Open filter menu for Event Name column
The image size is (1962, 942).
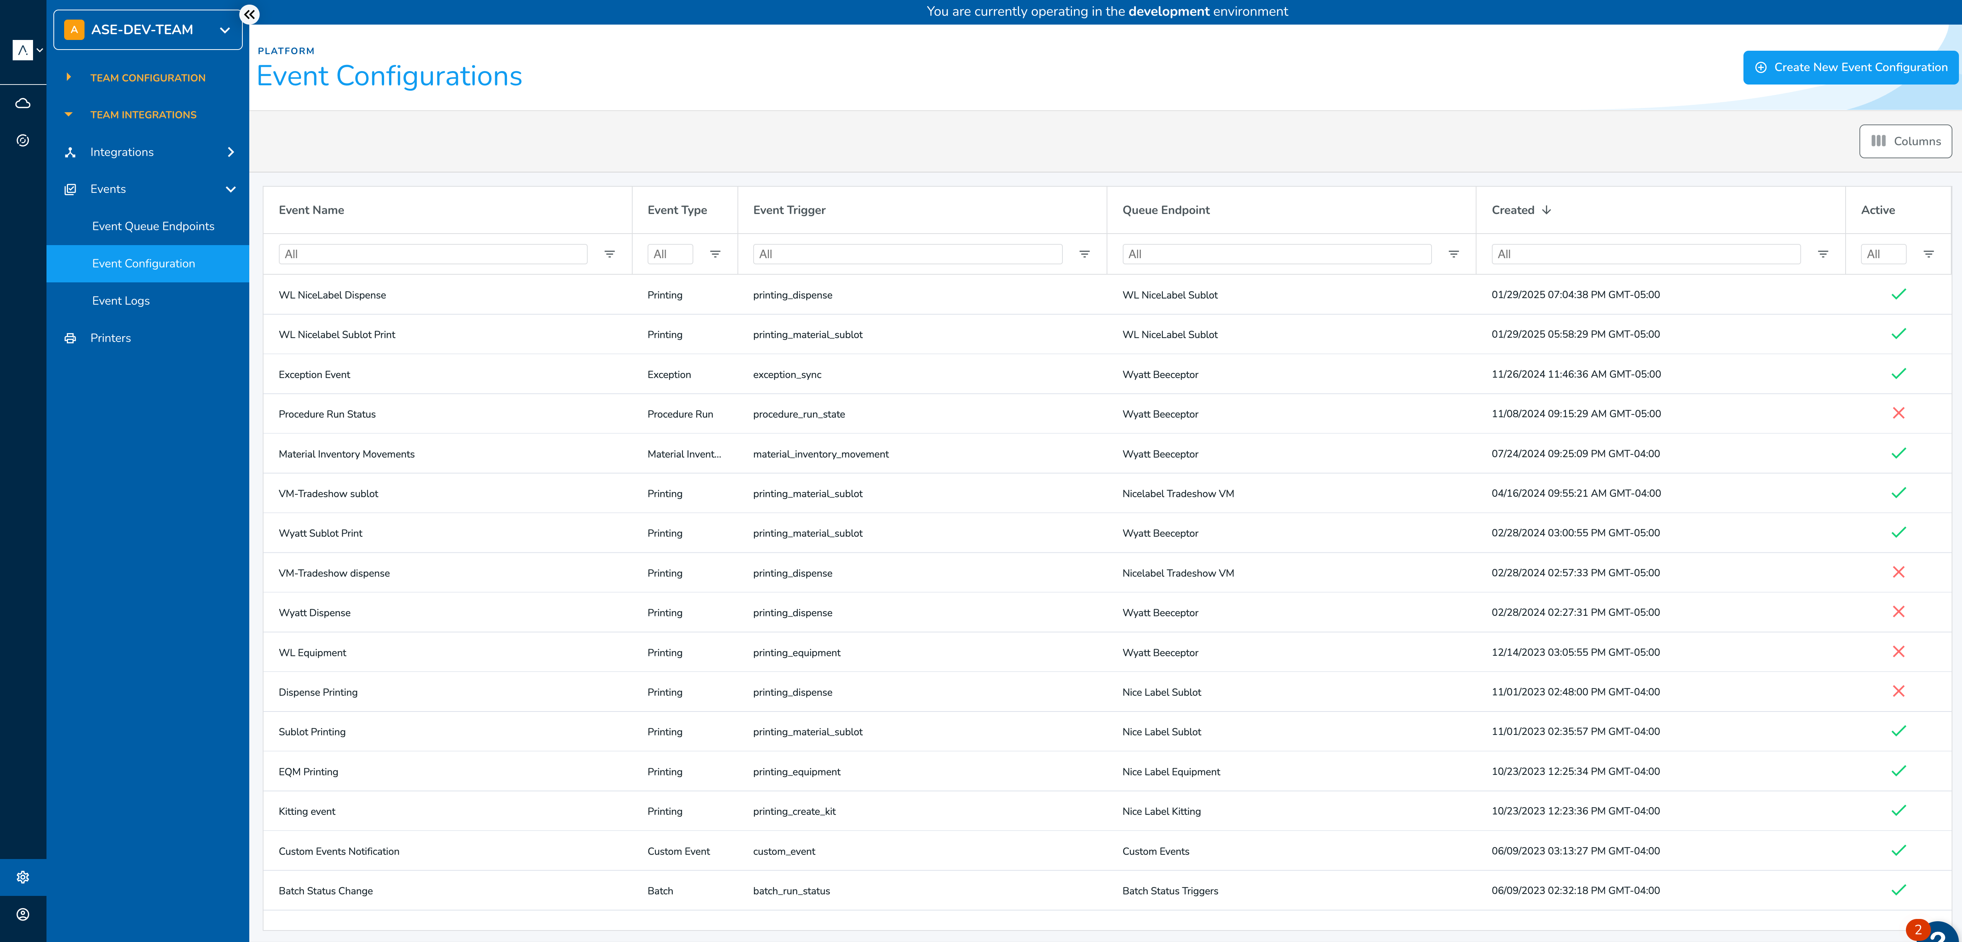pos(609,254)
